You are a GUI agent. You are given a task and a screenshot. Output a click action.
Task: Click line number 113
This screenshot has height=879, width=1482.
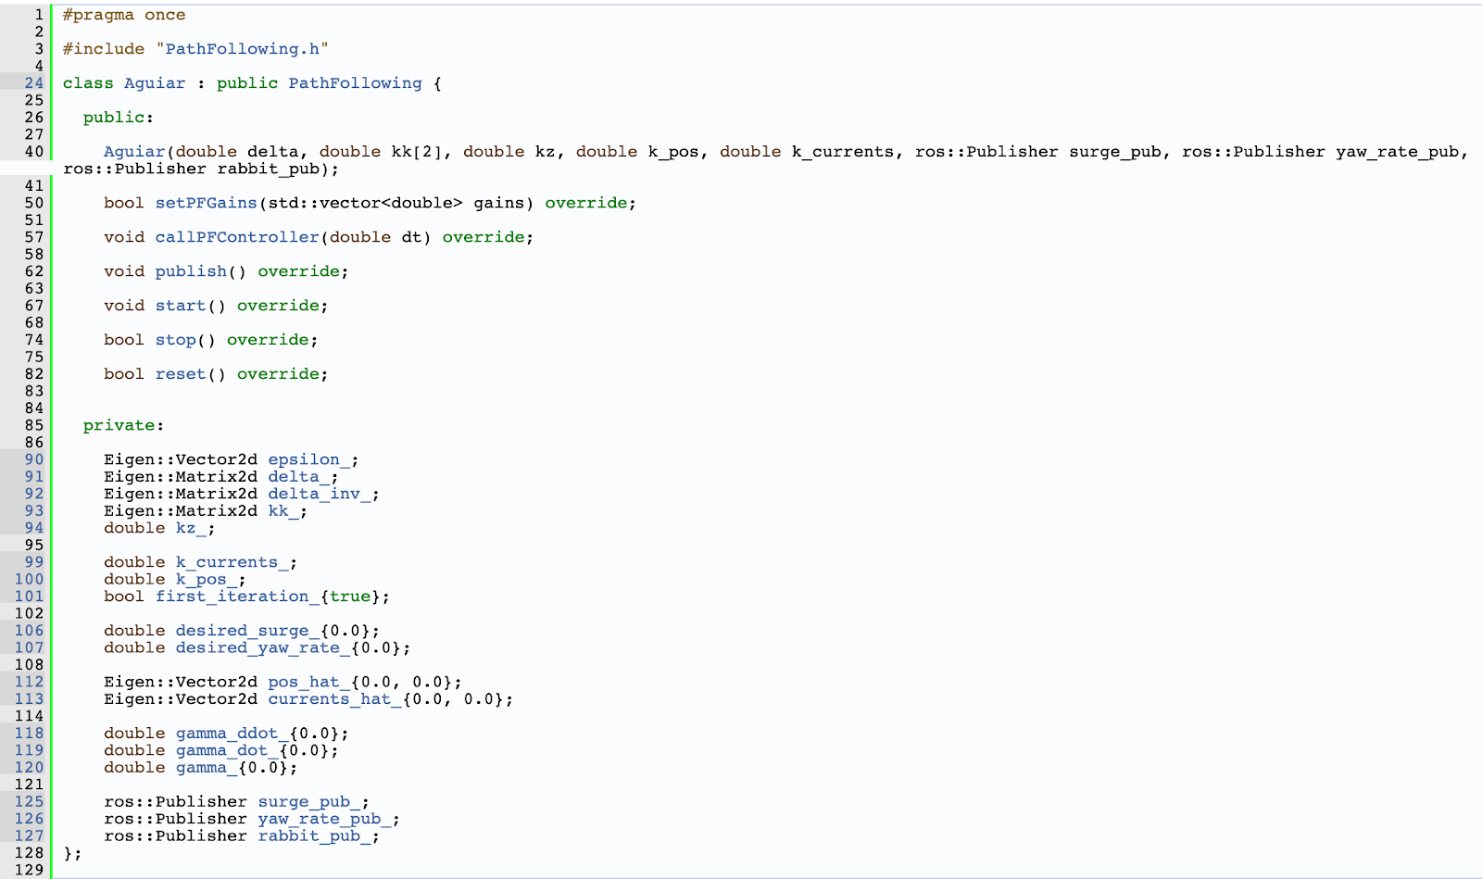click(29, 699)
